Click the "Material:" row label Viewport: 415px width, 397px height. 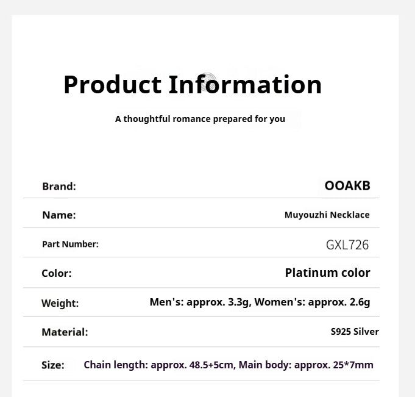click(65, 332)
